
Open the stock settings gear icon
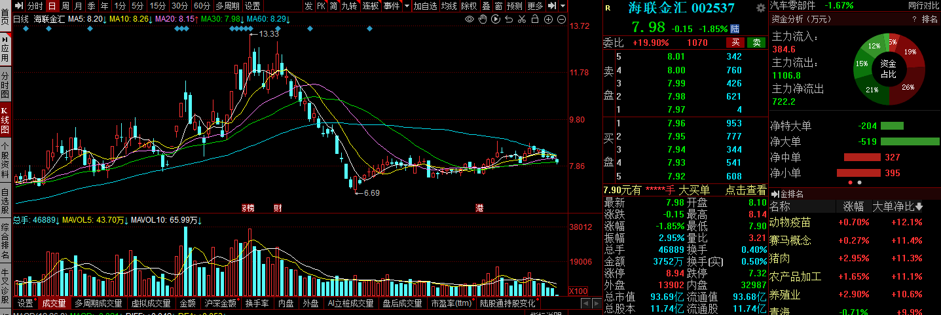coord(760,8)
